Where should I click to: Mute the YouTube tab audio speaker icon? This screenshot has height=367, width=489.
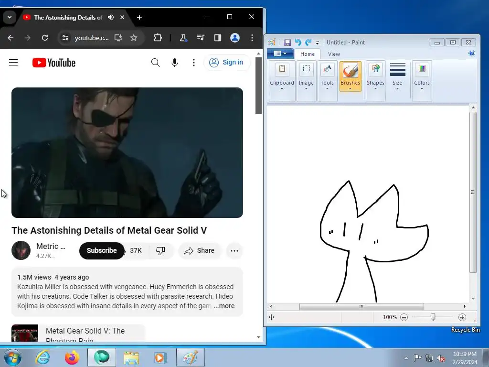click(x=111, y=17)
